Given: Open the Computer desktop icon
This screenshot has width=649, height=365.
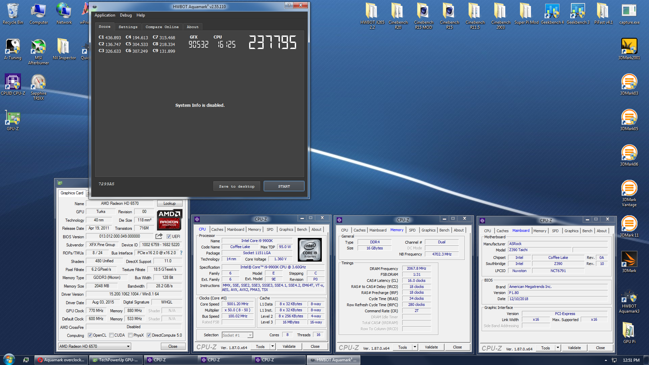Looking at the screenshot, I should (39, 14).
